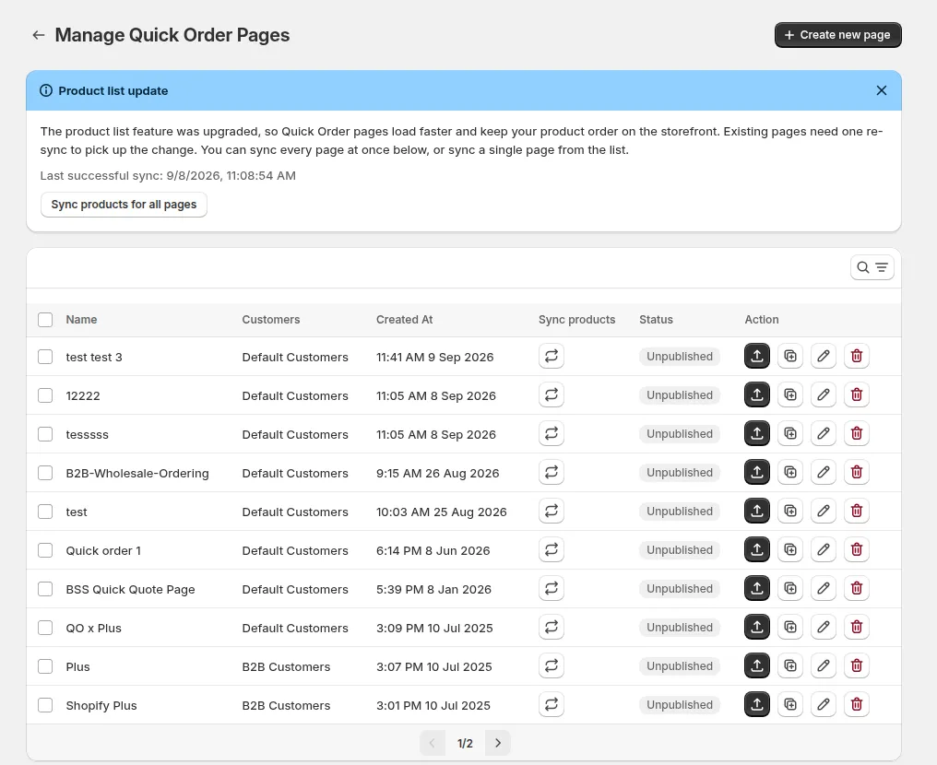Viewport: 937px width, 765px height.
Task: Click the Last successful sync timestamp
Action: 168,175
